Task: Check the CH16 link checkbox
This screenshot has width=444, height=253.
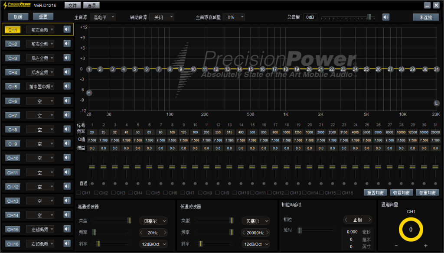Action: pyautogui.click(x=339, y=193)
